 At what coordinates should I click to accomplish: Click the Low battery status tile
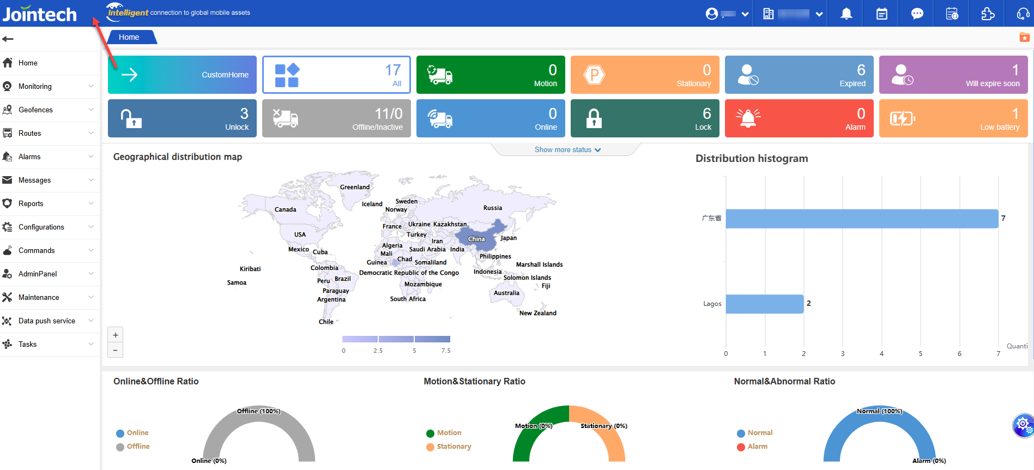pyautogui.click(x=953, y=118)
